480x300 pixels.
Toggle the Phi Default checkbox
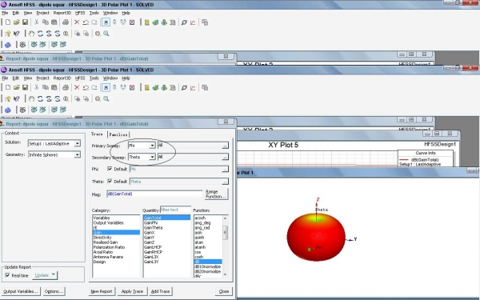coord(110,169)
